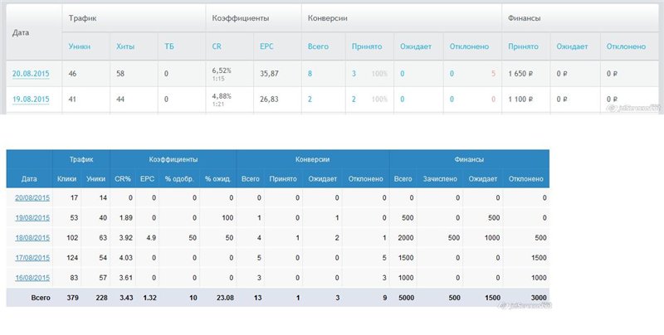The image size is (664, 335).
Task: Open the 20/08/2015 date link
Action: (x=33, y=197)
